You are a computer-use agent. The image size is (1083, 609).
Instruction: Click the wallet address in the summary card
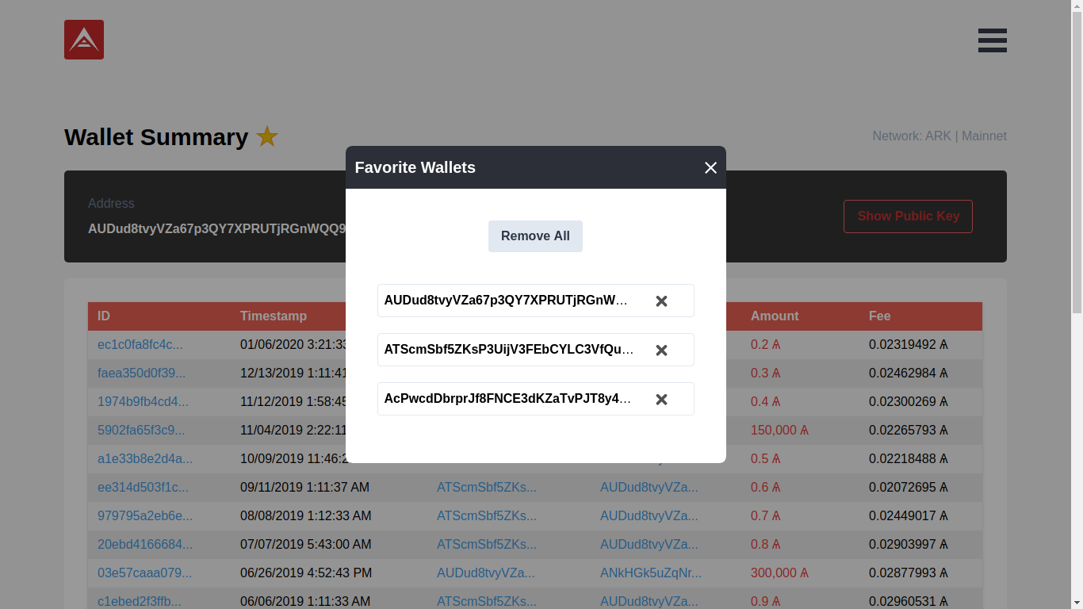tap(217, 229)
